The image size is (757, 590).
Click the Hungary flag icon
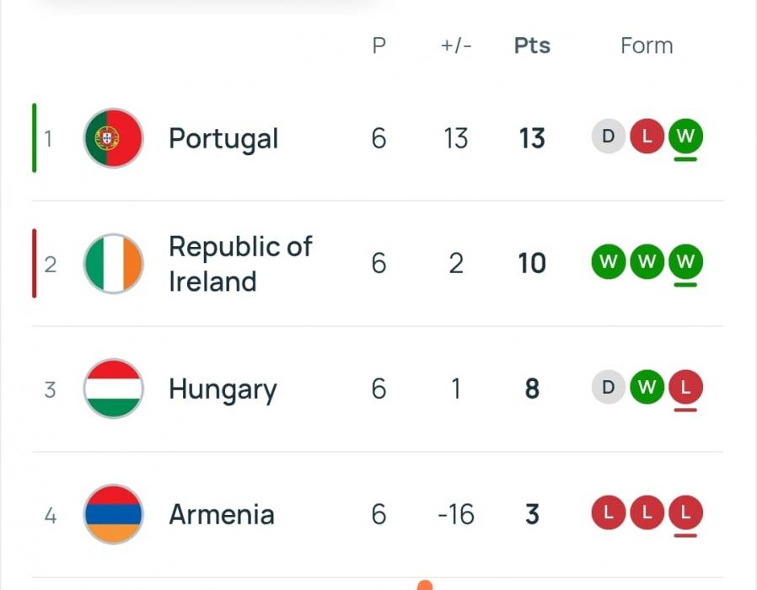click(113, 389)
